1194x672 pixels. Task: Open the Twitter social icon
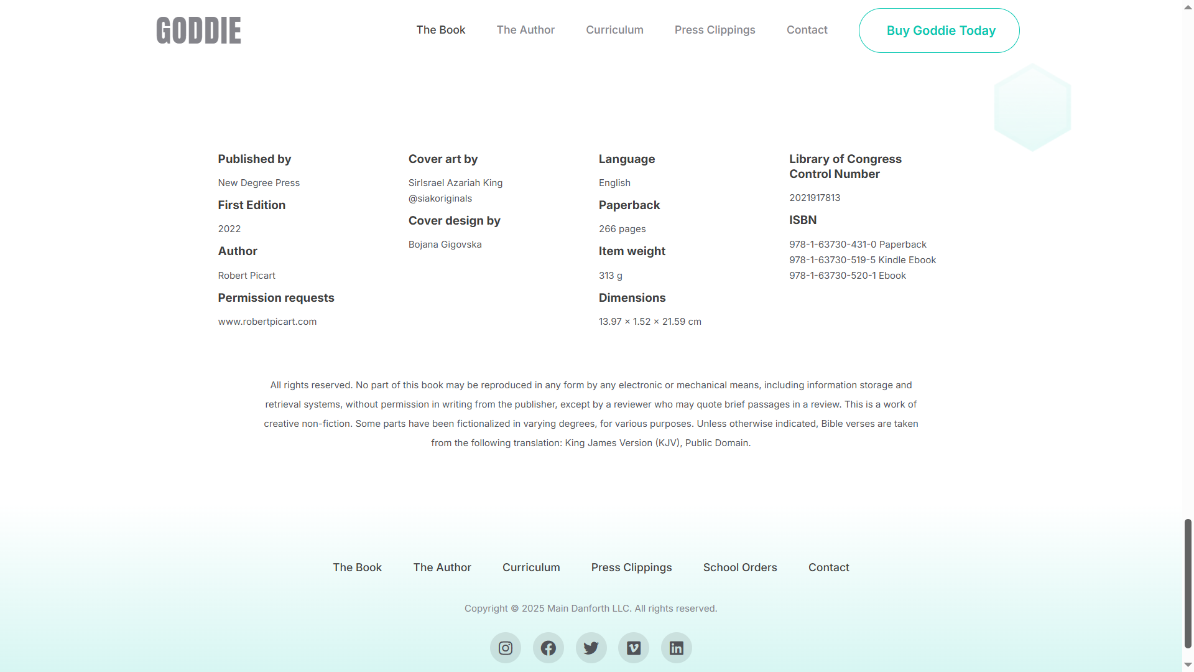(591, 648)
